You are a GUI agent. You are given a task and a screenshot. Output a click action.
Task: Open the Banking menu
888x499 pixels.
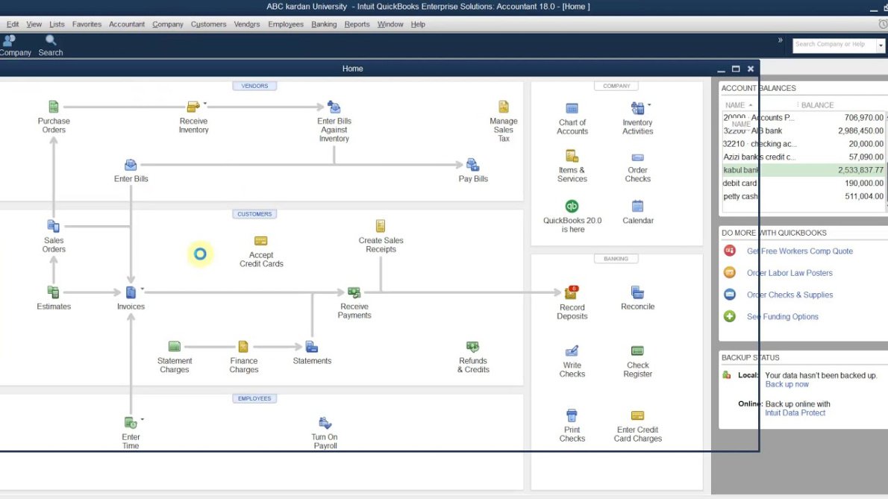pyautogui.click(x=324, y=25)
